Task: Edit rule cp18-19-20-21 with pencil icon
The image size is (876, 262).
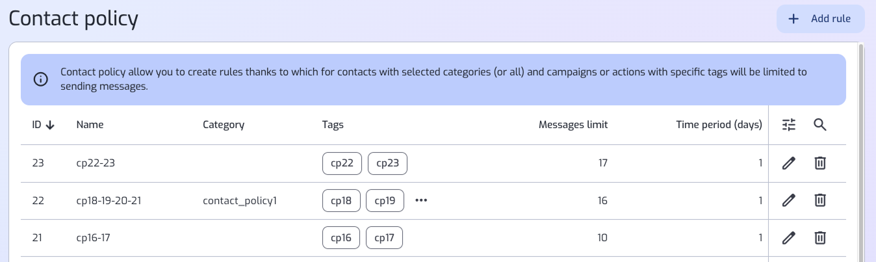Action: click(x=789, y=200)
